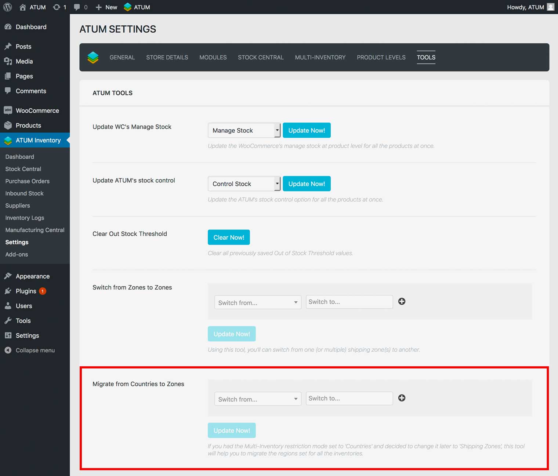This screenshot has width=558, height=476.
Task: Click the Collapse menu arrow icon
Action: click(8, 350)
